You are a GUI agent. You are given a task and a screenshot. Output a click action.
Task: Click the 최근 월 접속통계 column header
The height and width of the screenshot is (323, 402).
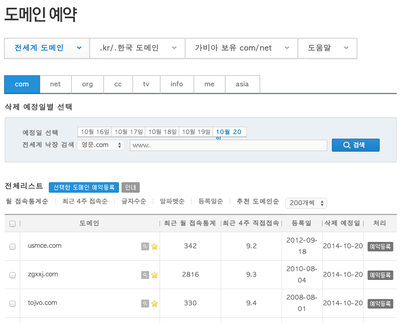click(190, 223)
